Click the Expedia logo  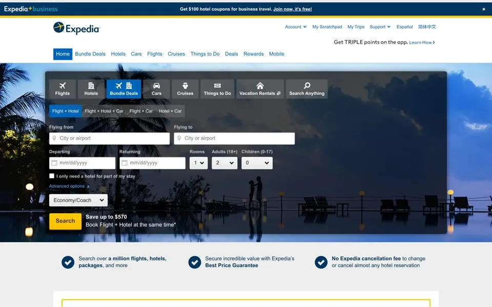[76, 28]
